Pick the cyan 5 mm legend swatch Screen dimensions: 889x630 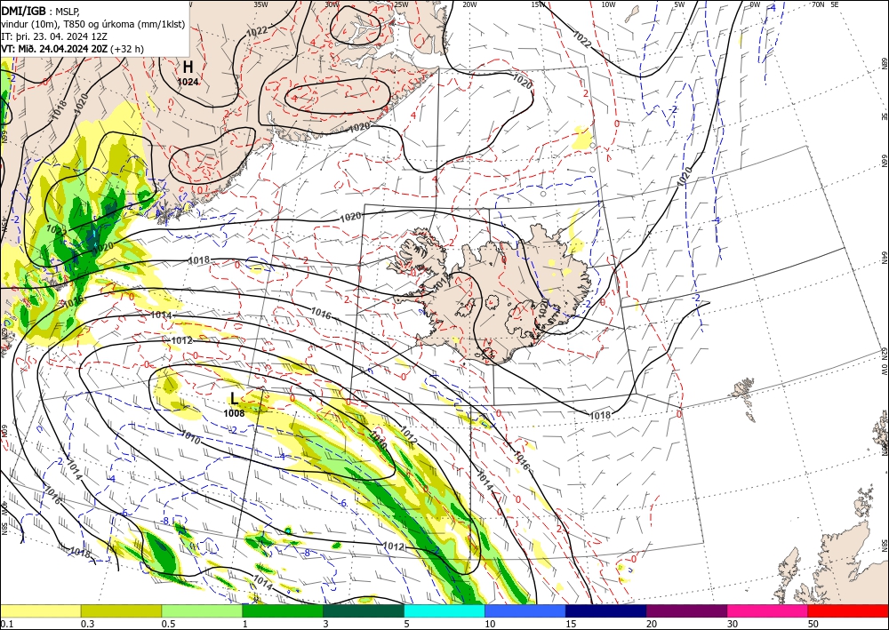click(444, 610)
